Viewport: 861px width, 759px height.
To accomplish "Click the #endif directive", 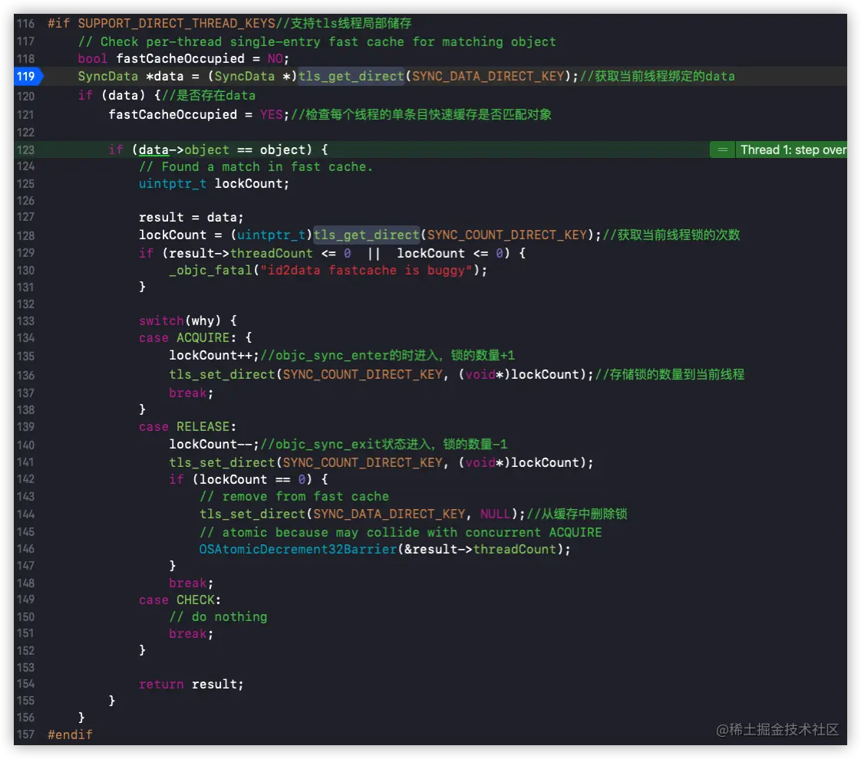I will tap(71, 735).
